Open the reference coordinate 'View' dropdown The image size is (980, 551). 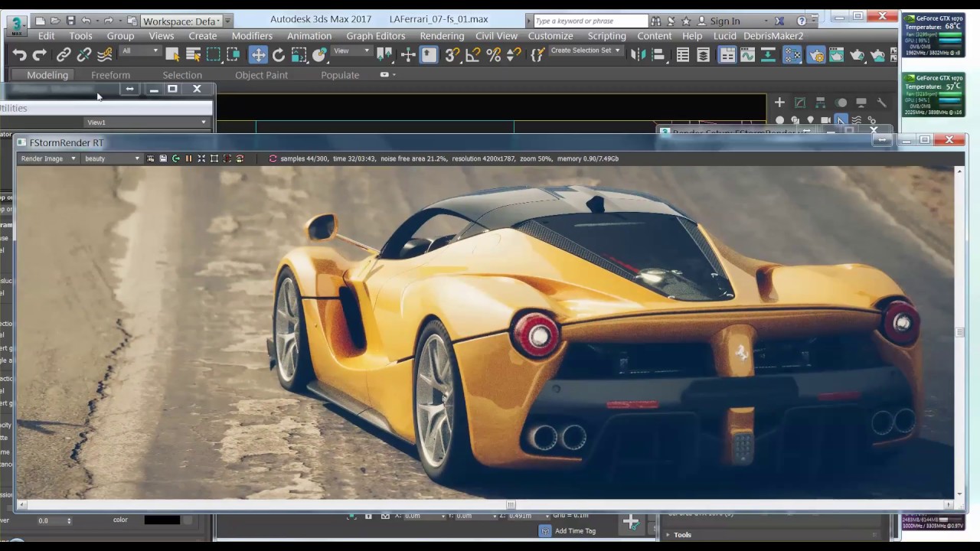tap(351, 51)
